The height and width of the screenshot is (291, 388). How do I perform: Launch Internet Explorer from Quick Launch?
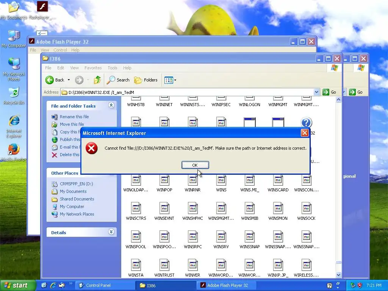click(x=53, y=285)
